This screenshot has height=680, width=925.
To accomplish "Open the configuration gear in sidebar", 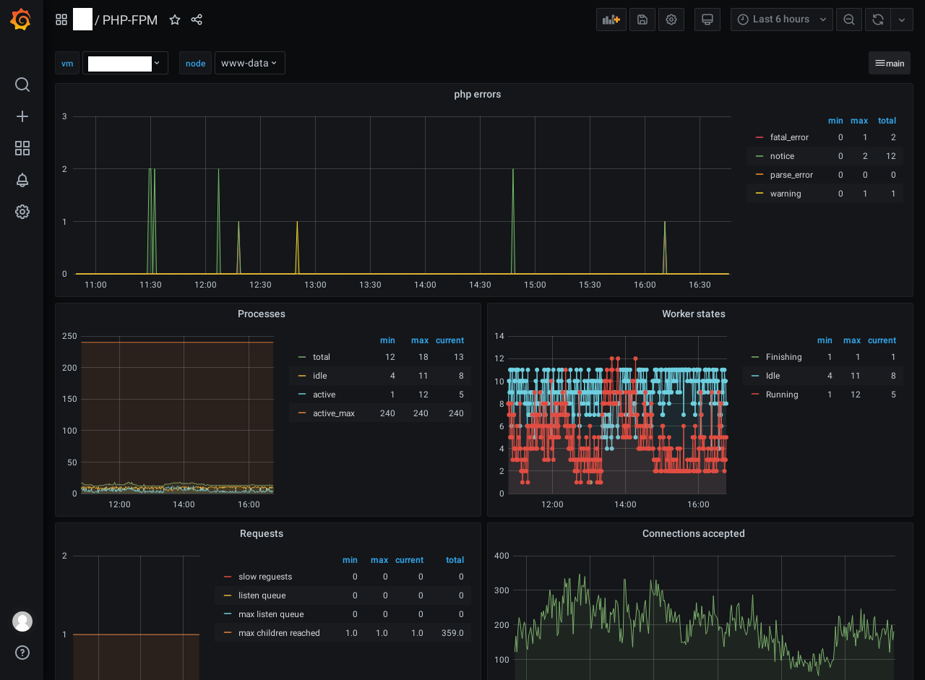I will click(x=22, y=212).
